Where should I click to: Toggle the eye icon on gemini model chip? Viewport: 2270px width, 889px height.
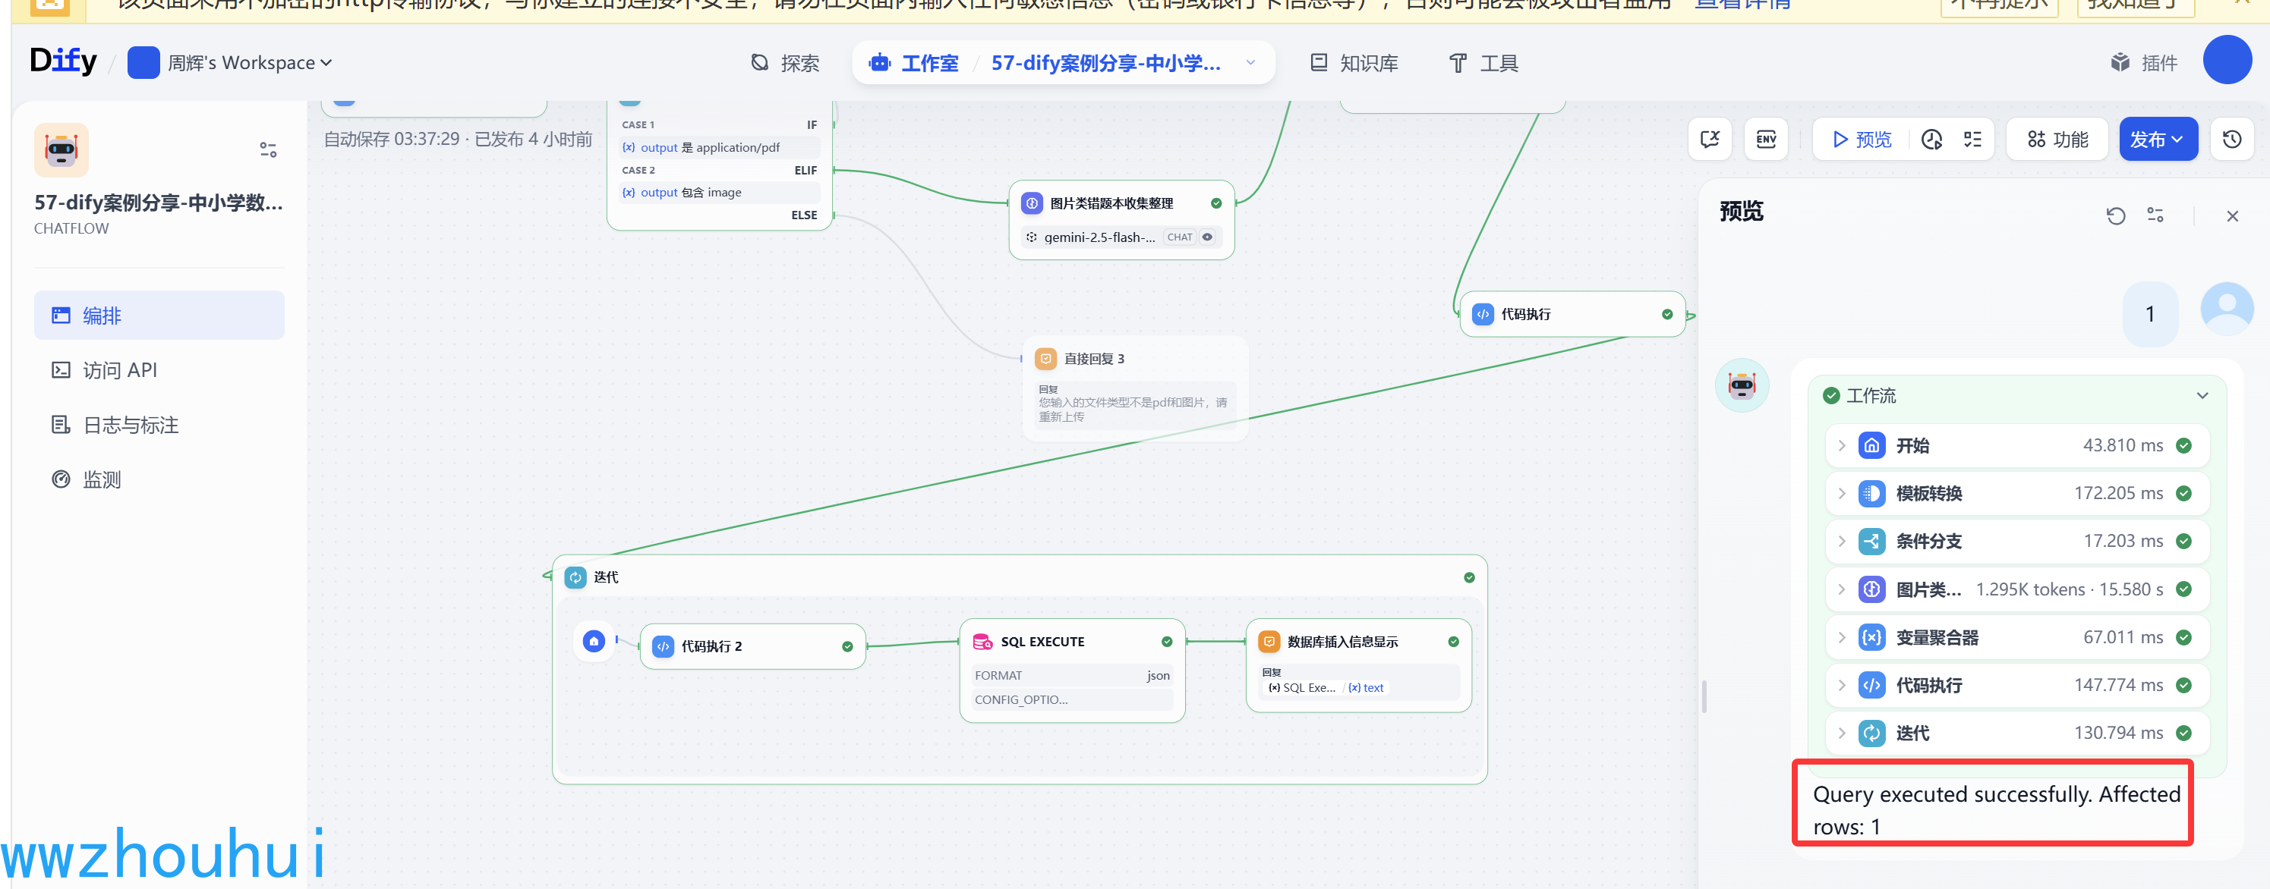1207,237
